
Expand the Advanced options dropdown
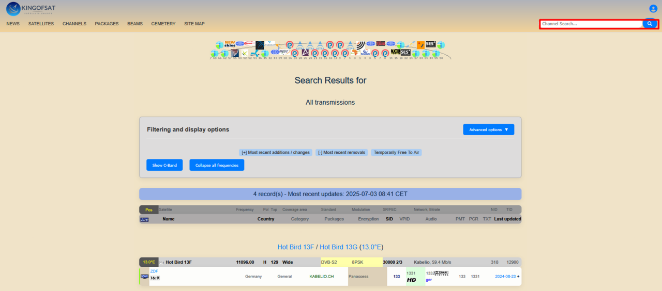pyautogui.click(x=489, y=130)
